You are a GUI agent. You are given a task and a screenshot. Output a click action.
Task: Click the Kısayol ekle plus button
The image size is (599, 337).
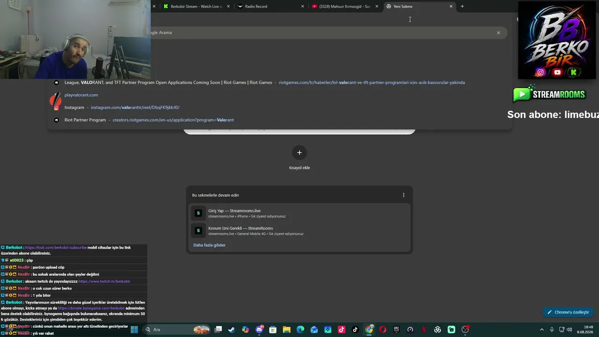tap(299, 153)
